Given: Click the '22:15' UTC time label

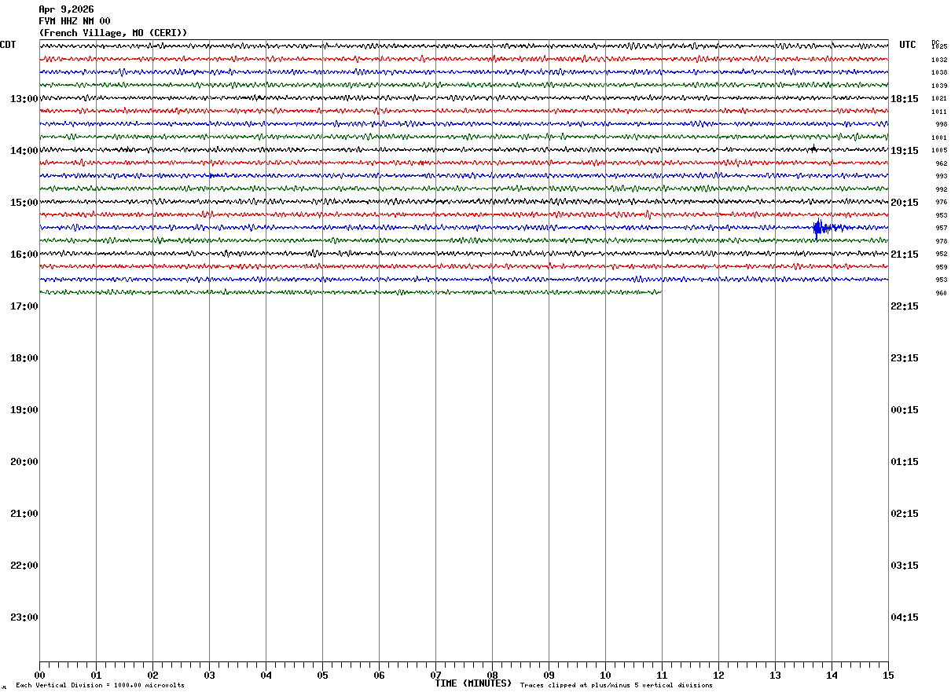Looking at the screenshot, I should [x=905, y=306].
